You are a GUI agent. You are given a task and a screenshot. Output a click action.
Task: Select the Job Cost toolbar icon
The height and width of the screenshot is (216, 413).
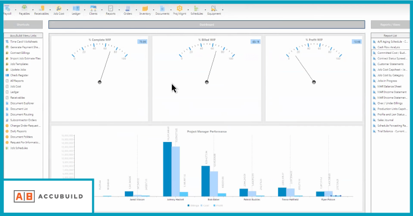coord(59,10)
